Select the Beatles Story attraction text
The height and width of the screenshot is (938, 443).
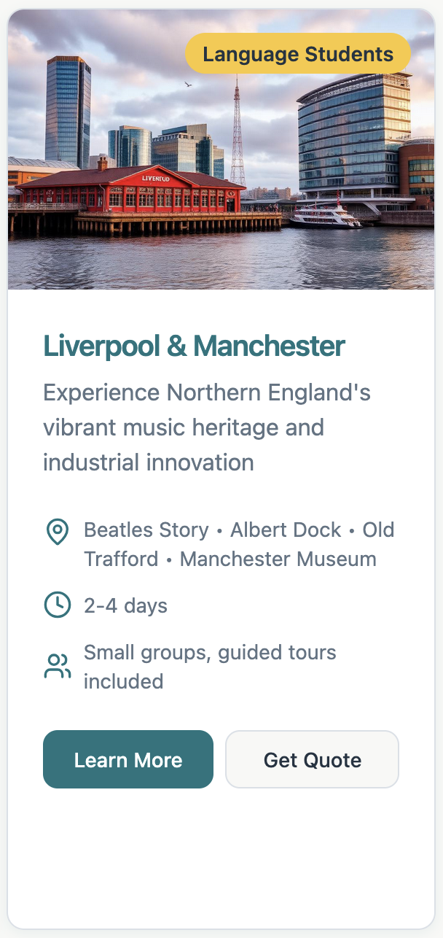coord(146,530)
